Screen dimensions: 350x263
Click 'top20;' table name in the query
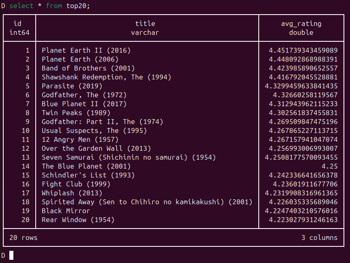pos(78,6)
